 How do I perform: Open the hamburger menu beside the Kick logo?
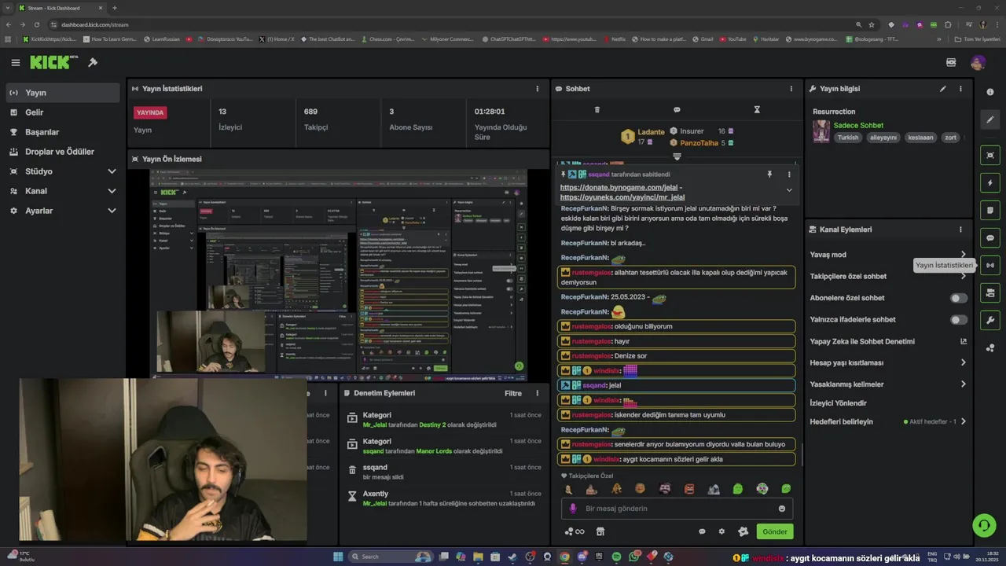[16, 62]
